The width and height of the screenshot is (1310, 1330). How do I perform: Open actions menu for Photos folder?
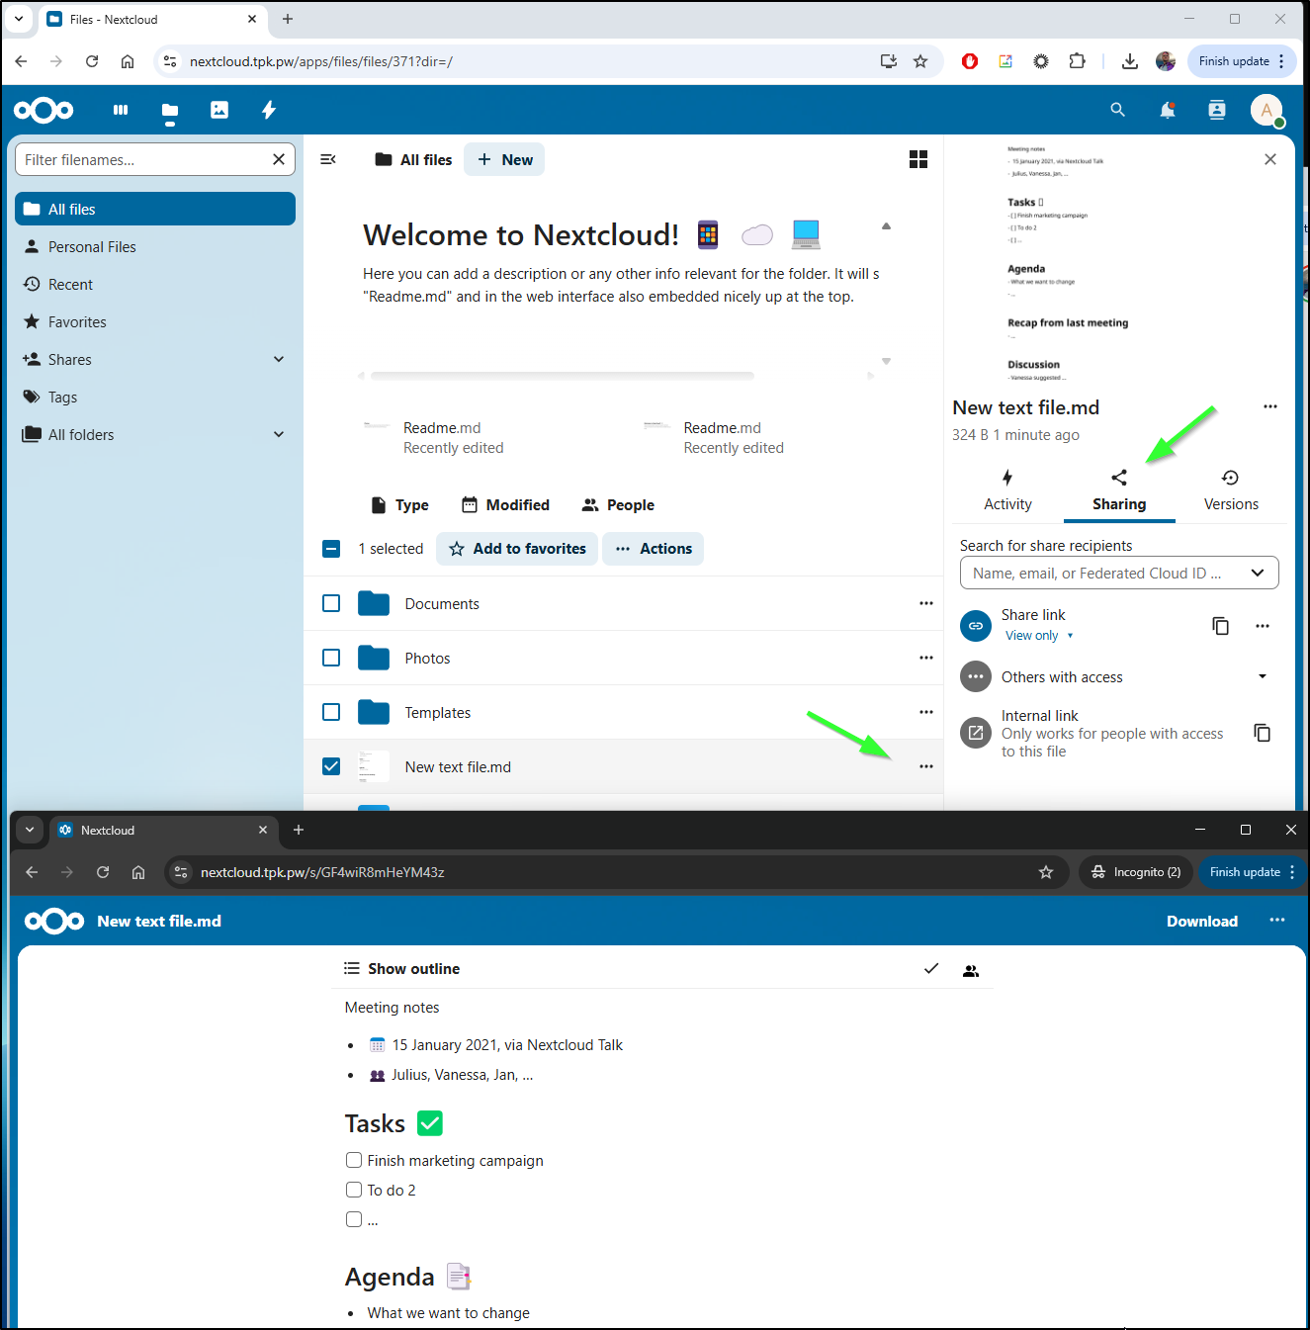tap(926, 658)
